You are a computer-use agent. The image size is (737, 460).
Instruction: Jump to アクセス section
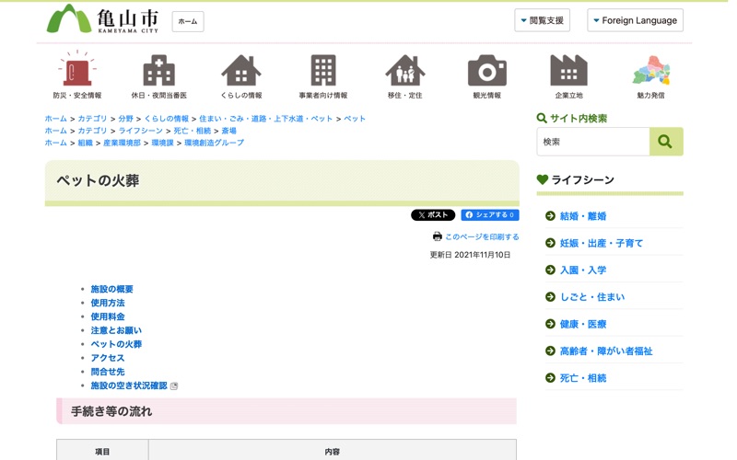108,358
